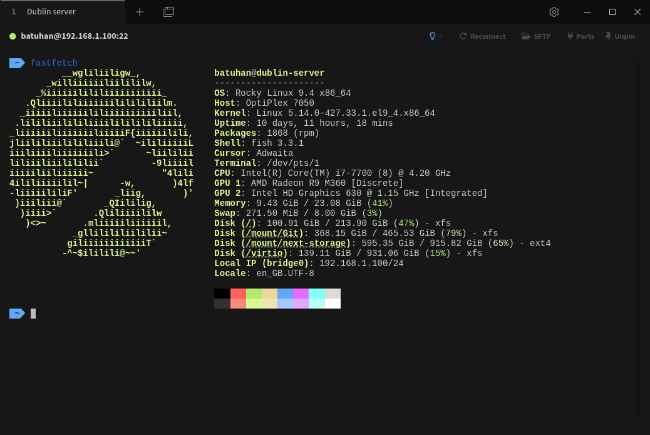Screen dimensions: 650x435
Task: Reconnect the SSH session
Action: click(483, 36)
